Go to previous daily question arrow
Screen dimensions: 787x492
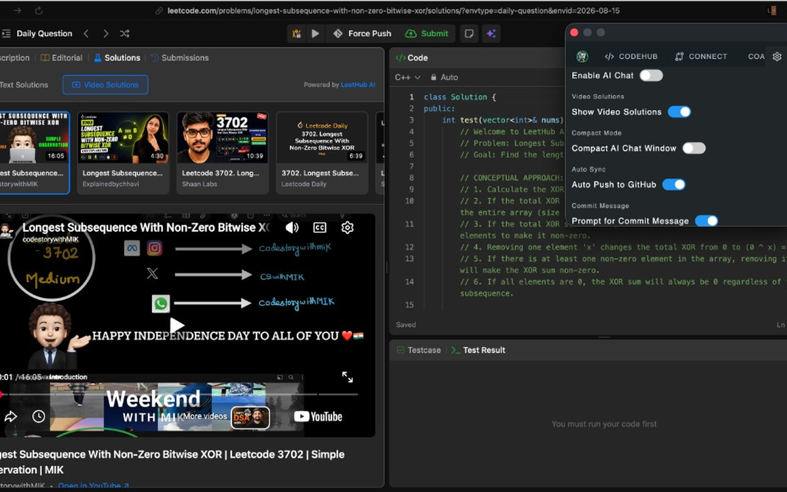pos(86,34)
